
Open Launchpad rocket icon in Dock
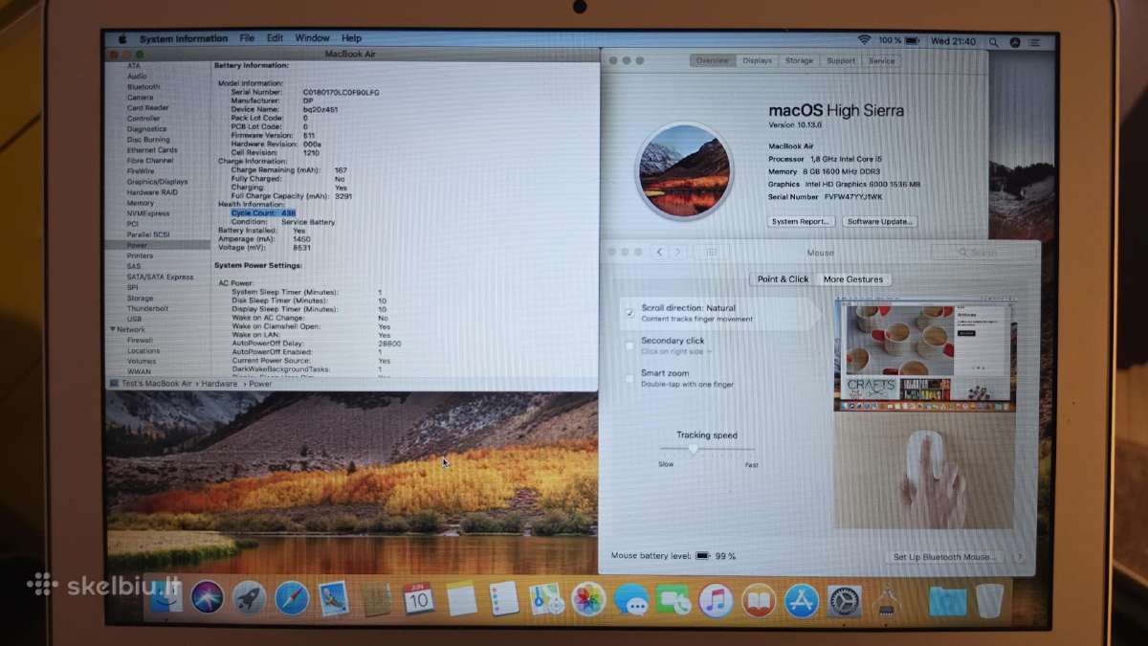(x=250, y=598)
